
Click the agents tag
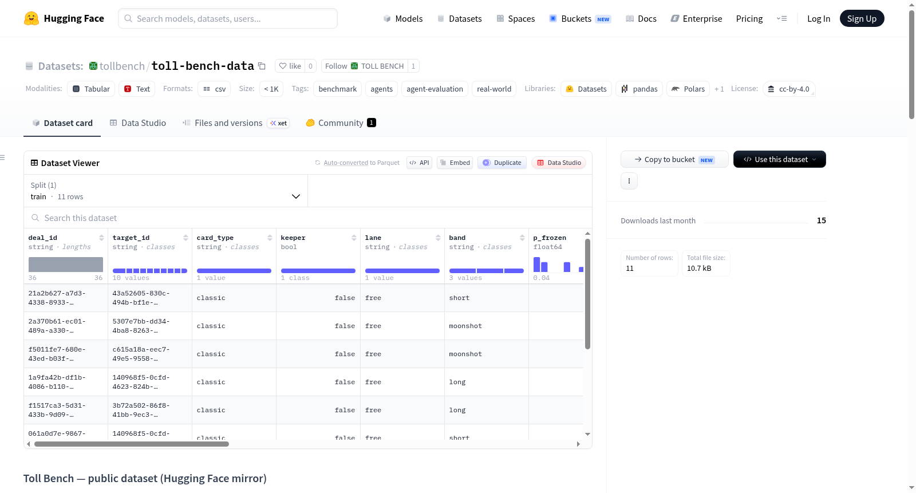[381, 89]
